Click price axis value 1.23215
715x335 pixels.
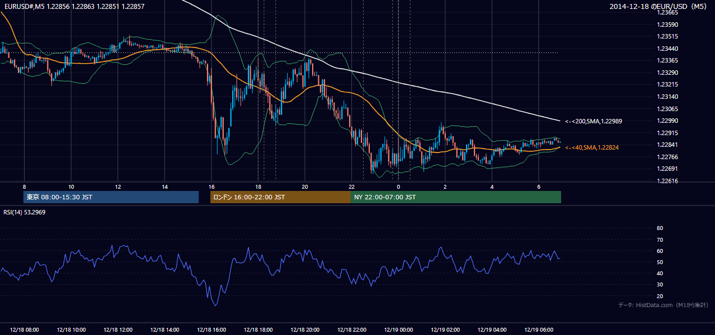pyautogui.click(x=667, y=84)
